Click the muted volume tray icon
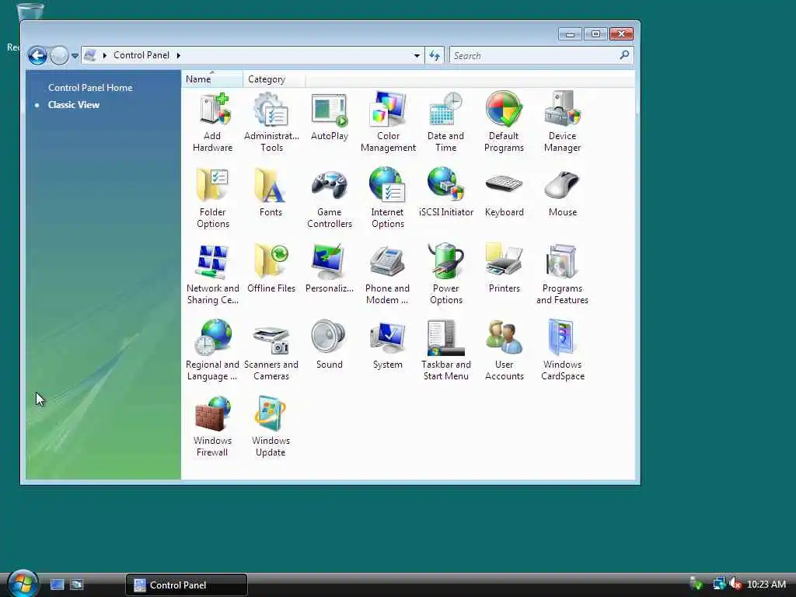 pyautogui.click(x=735, y=584)
